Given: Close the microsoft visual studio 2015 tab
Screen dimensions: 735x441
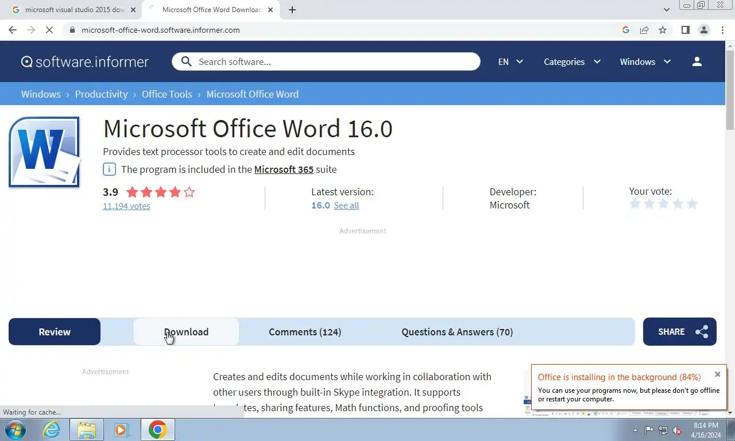Looking at the screenshot, I should [133, 10].
